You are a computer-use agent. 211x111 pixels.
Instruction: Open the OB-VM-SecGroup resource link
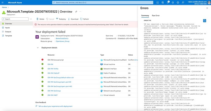click(54, 91)
